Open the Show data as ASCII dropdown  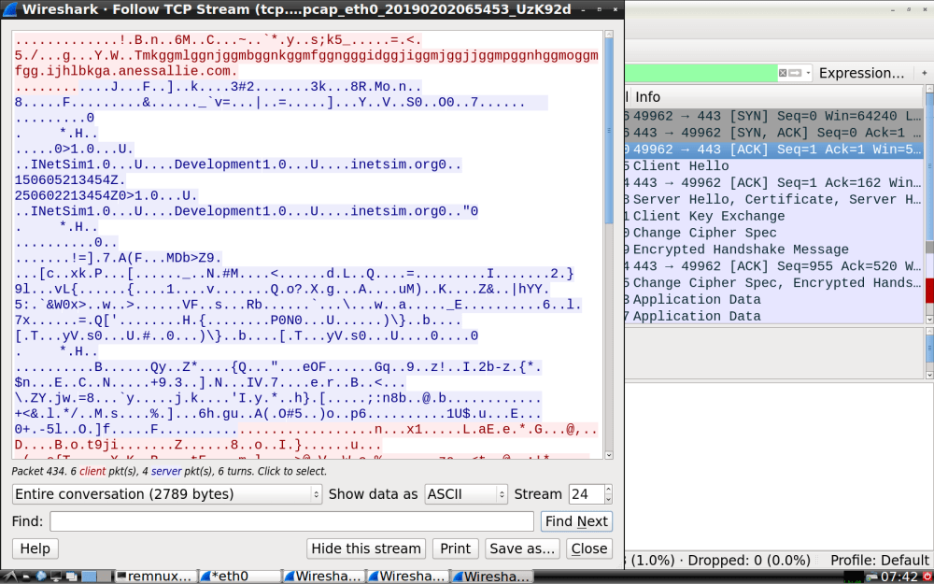pyautogui.click(x=466, y=493)
